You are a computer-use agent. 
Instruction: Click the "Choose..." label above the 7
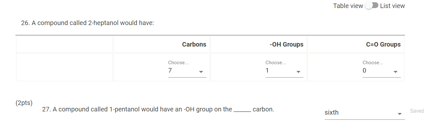[178, 63]
